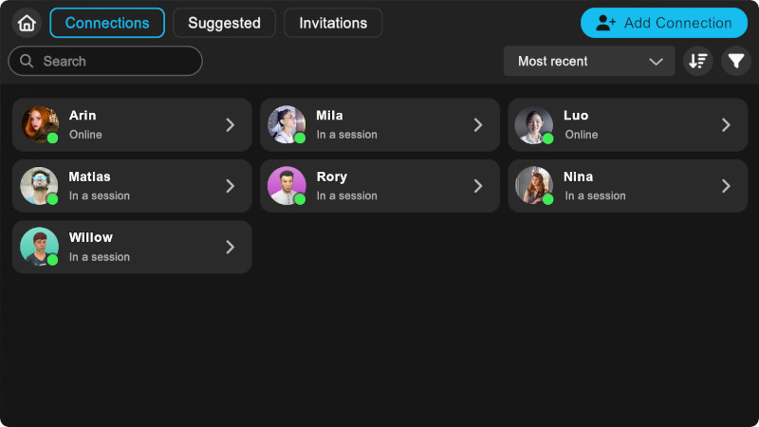Click Arin's profile avatar
This screenshot has width=759, height=427.
point(40,125)
